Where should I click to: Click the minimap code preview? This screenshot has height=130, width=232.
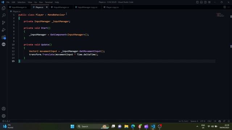coord(220,14)
